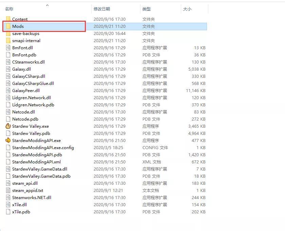Sort by the 名称 column header
Screen dimensions: 285x231
pos(9,9)
